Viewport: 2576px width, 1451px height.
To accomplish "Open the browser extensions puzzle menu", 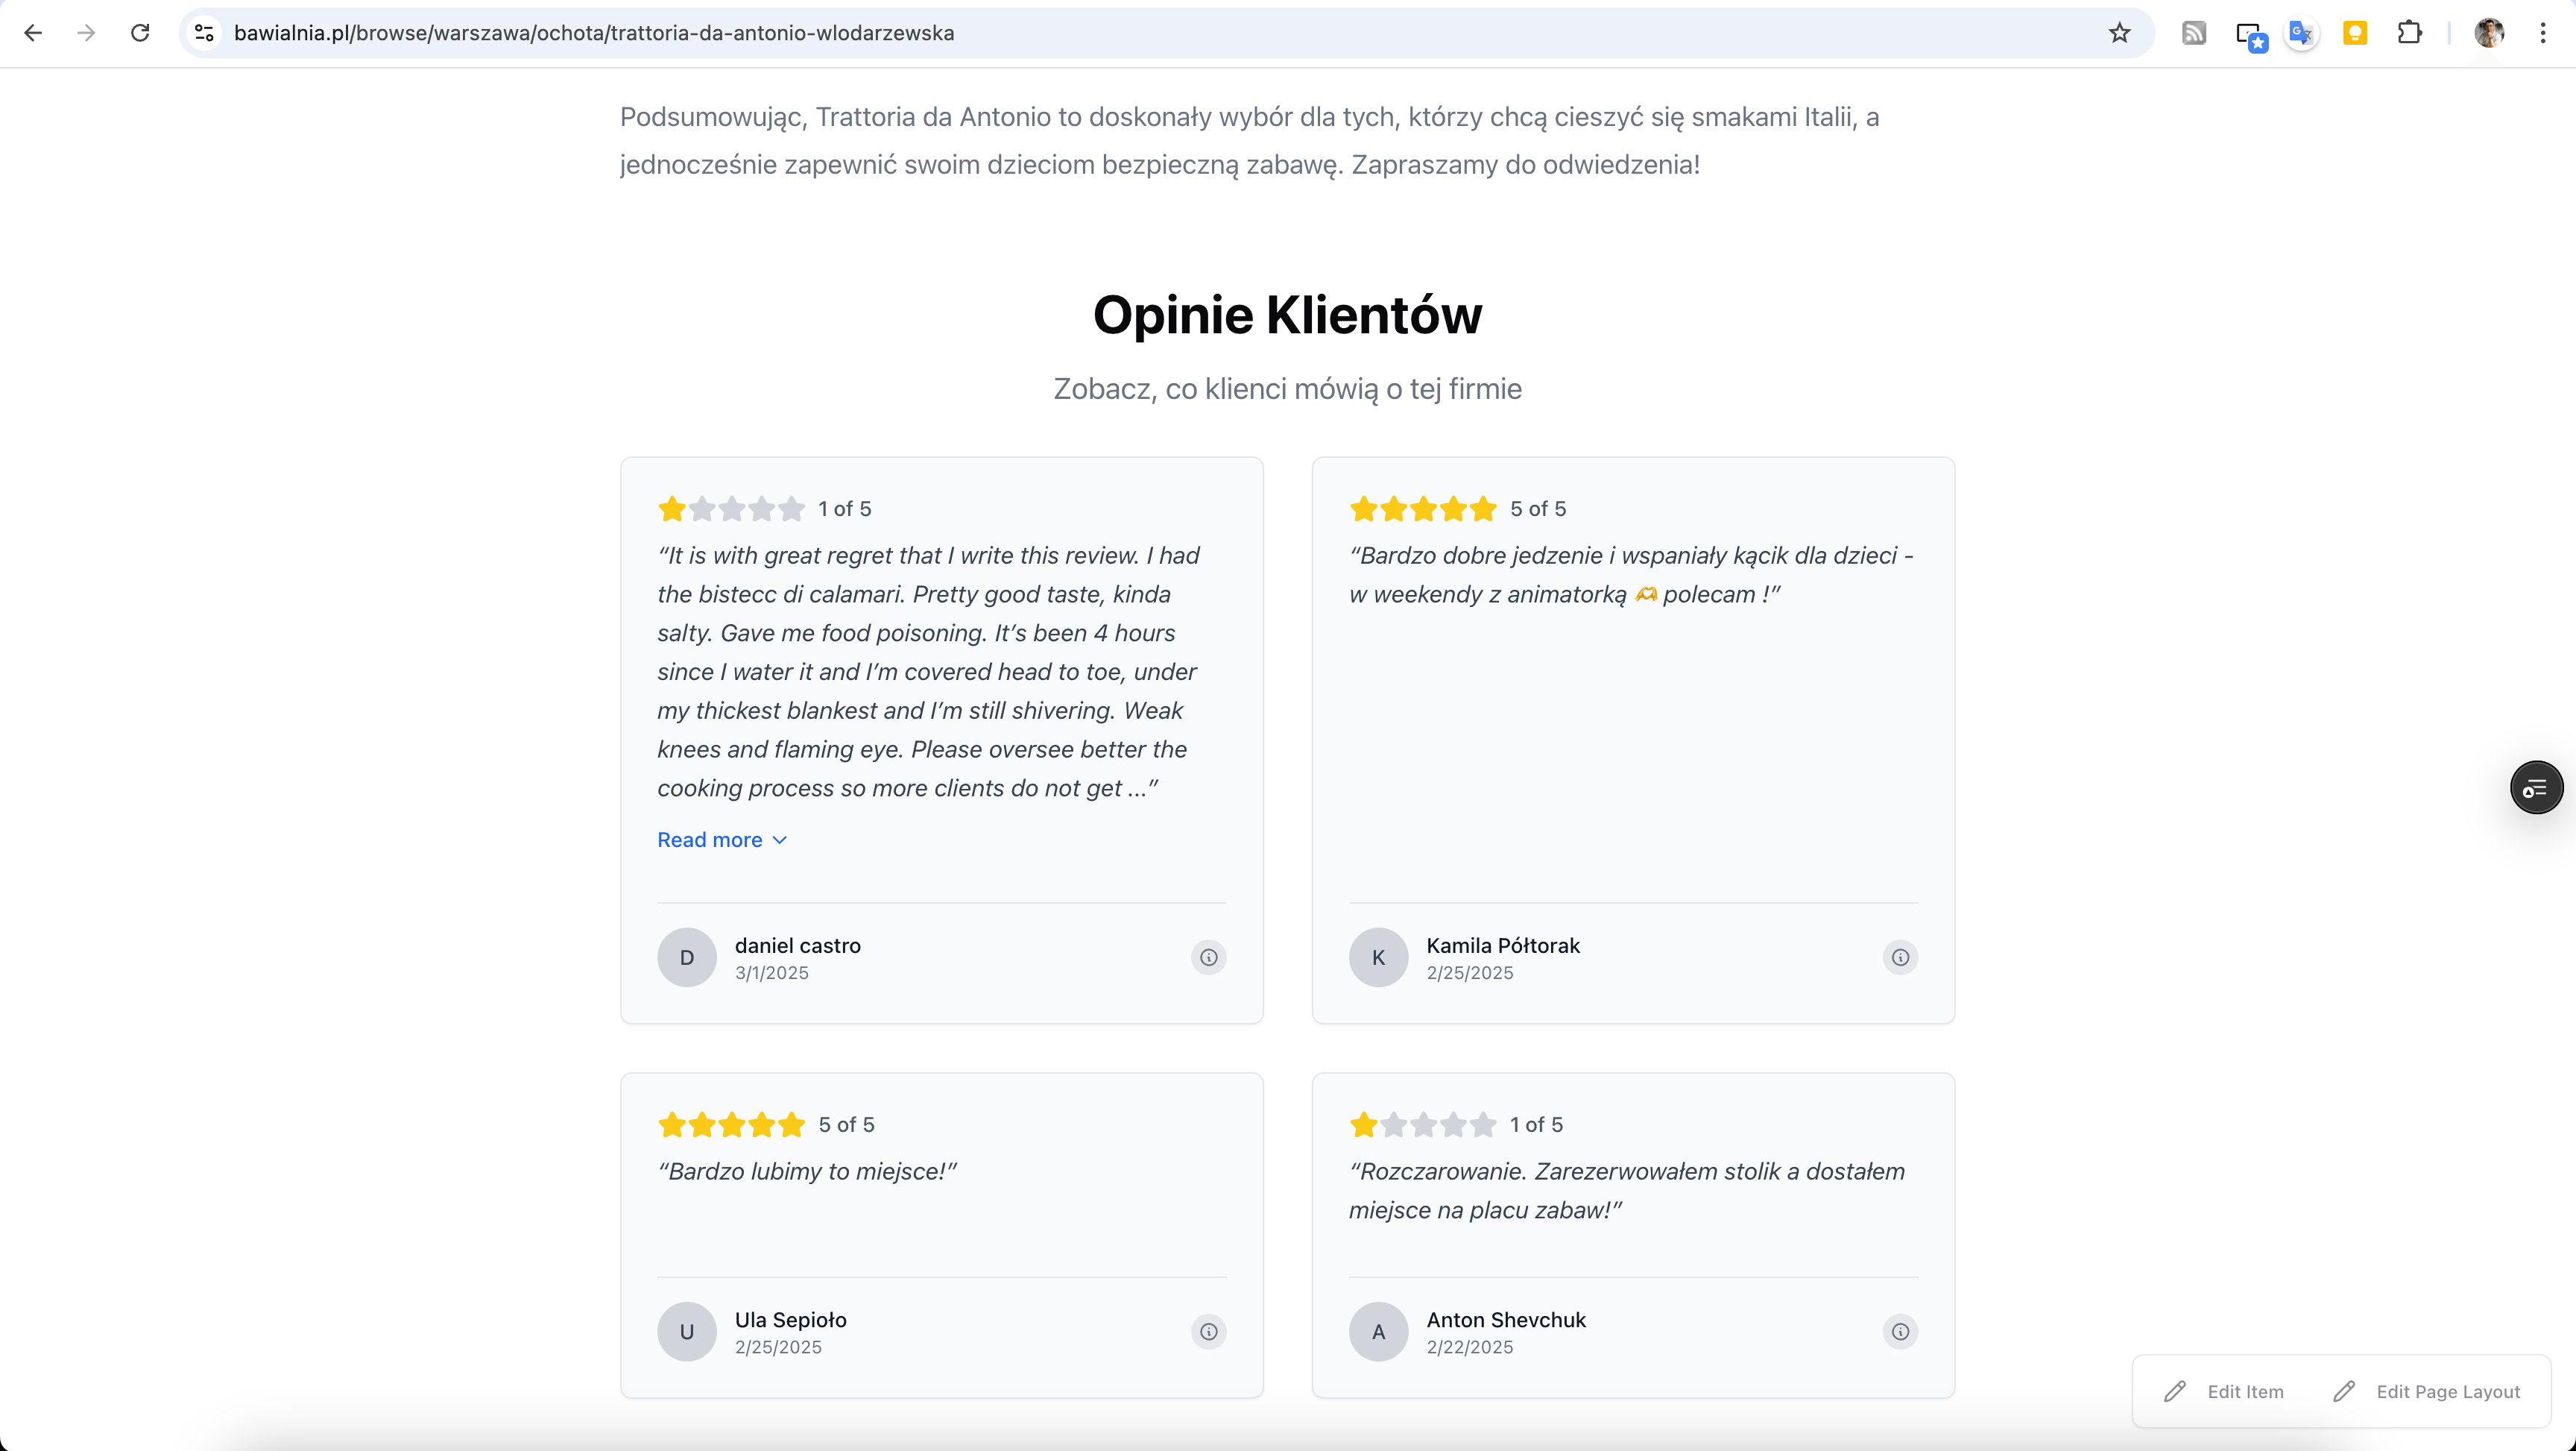I will 2409,33.
